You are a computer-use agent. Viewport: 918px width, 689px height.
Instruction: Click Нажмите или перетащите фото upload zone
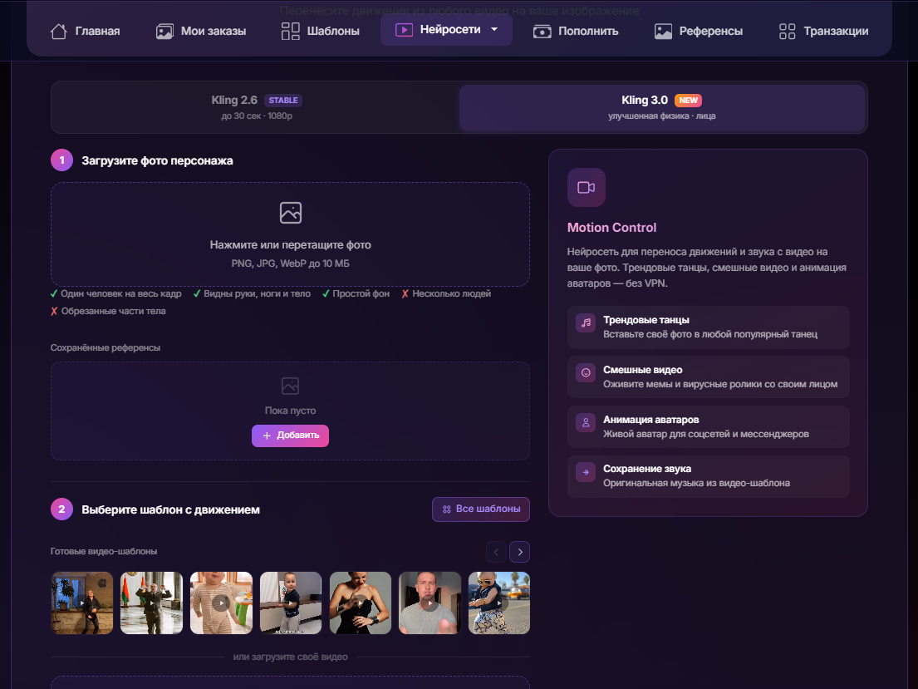point(291,234)
